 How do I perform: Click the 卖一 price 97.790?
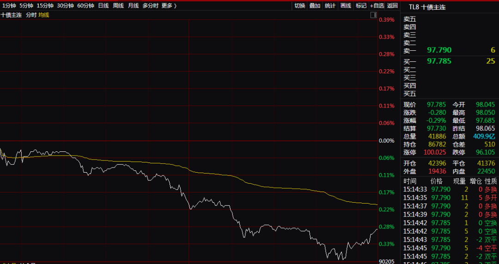pos(439,50)
